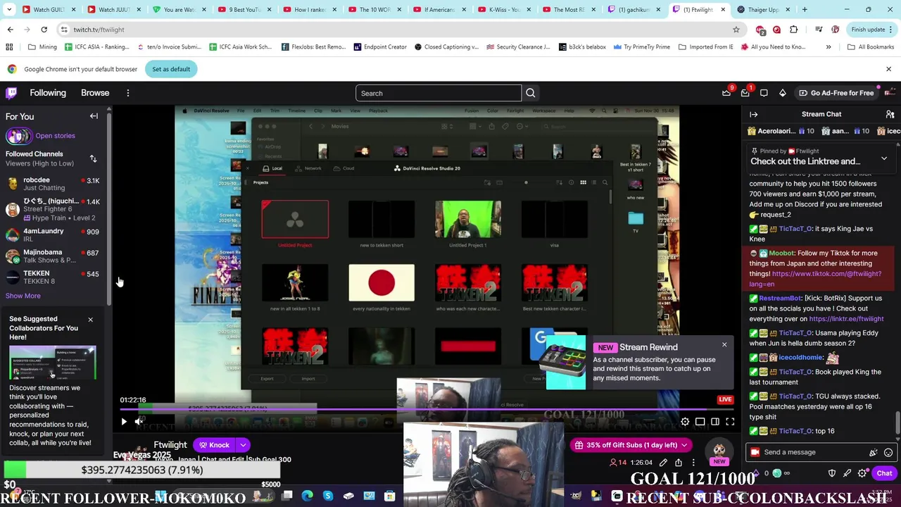The image size is (901, 507).
Task: Collapse the Stream Chat panel
Action: pyautogui.click(x=754, y=114)
